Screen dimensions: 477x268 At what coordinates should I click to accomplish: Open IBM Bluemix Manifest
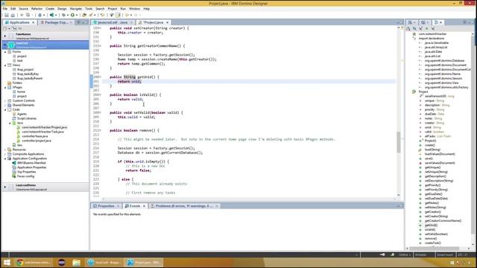click(31, 163)
